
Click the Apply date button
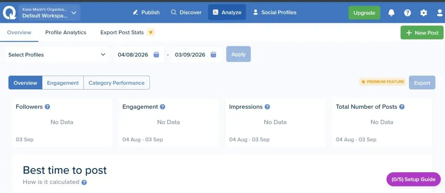point(239,54)
